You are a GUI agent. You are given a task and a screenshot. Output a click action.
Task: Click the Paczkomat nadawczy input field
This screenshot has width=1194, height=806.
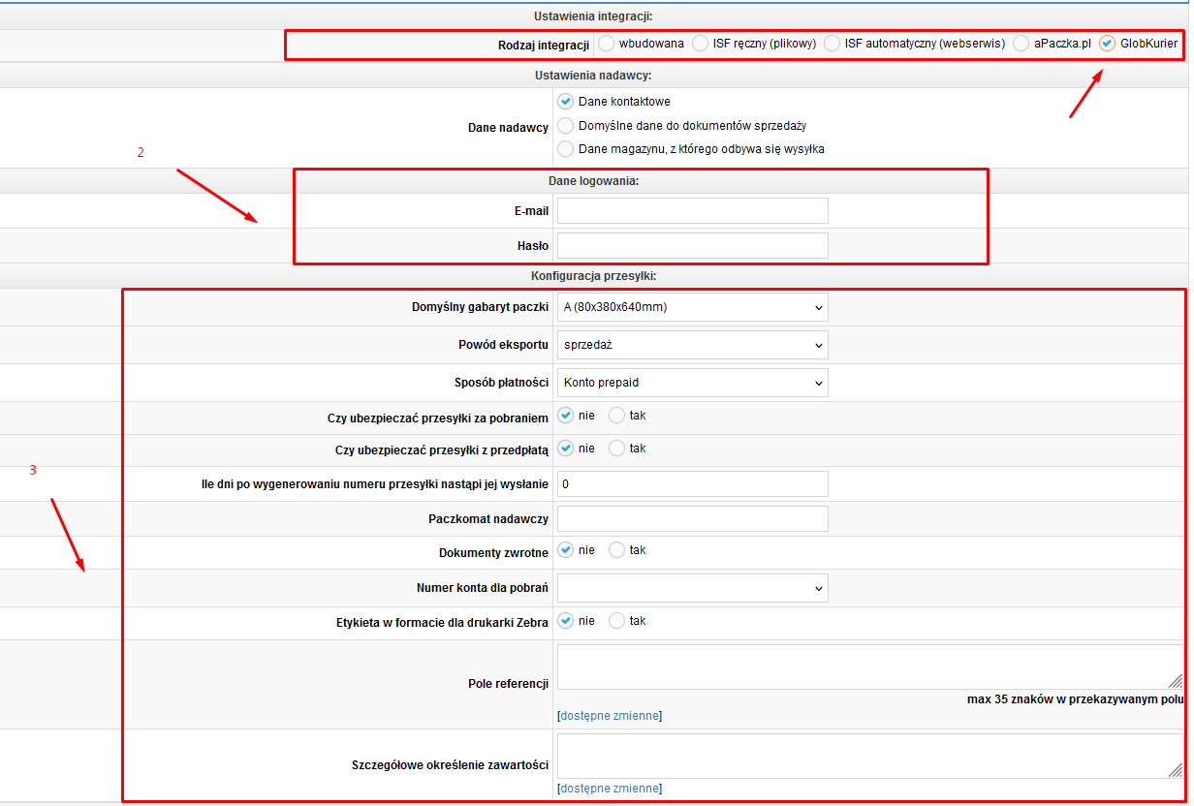tap(693, 519)
